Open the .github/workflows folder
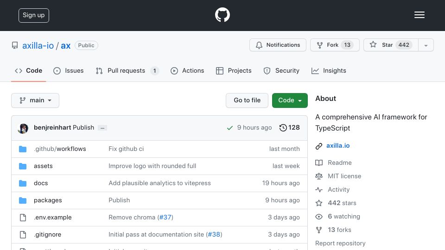This screenshot has height=250, width=445. point(60,149)
